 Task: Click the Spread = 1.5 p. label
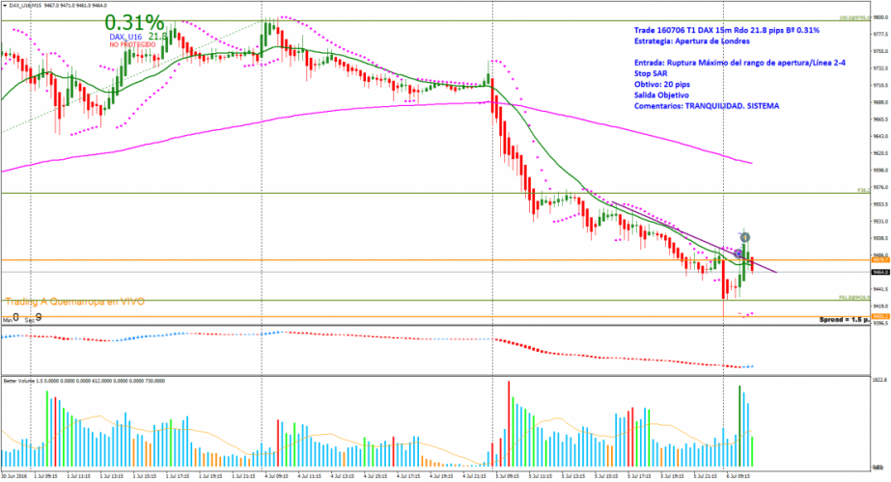point(848,319)
